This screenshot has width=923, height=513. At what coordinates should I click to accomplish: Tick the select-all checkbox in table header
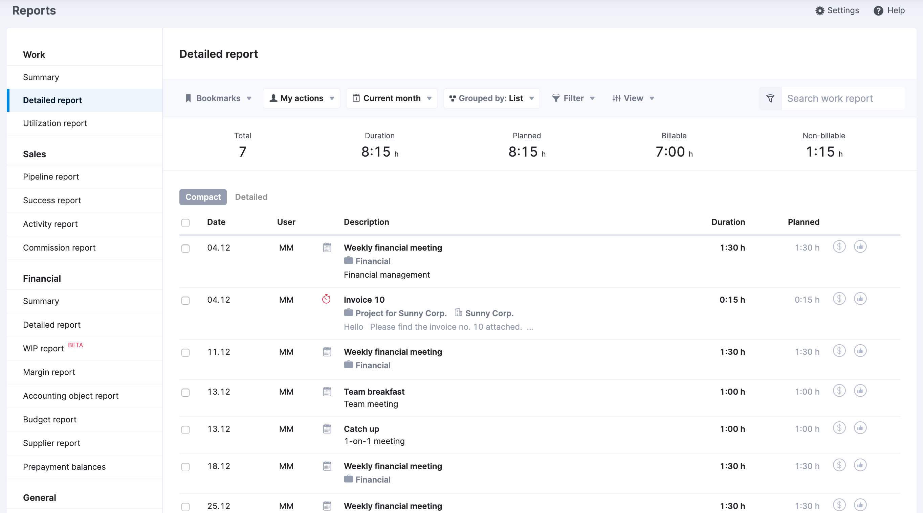pos(185,223)
